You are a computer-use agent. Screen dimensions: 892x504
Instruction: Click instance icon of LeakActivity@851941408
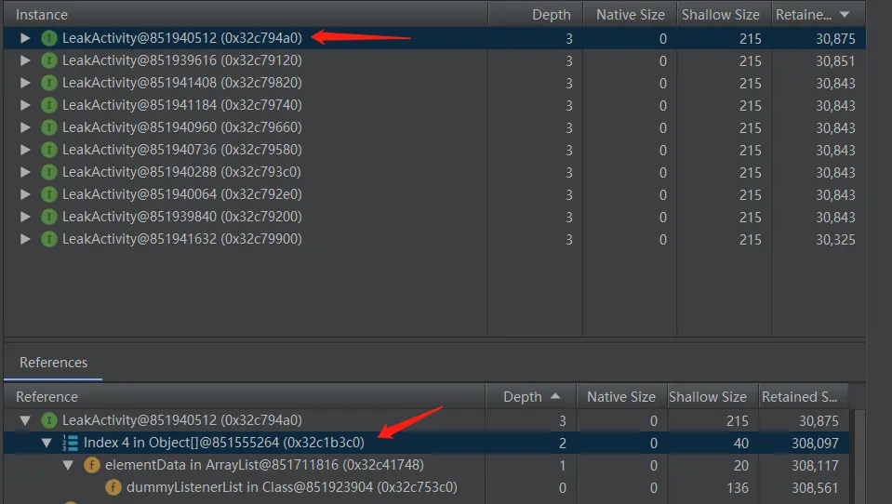49,83
